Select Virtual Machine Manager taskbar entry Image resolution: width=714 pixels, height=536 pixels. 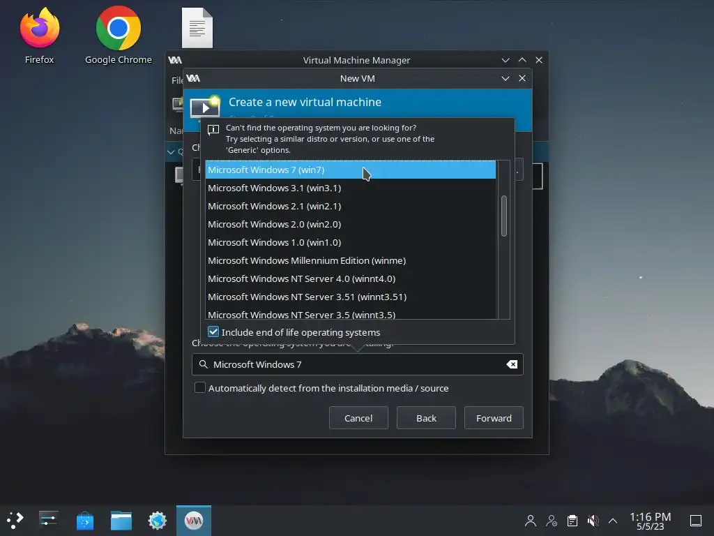pyautogui.click(x=194, y=521)
